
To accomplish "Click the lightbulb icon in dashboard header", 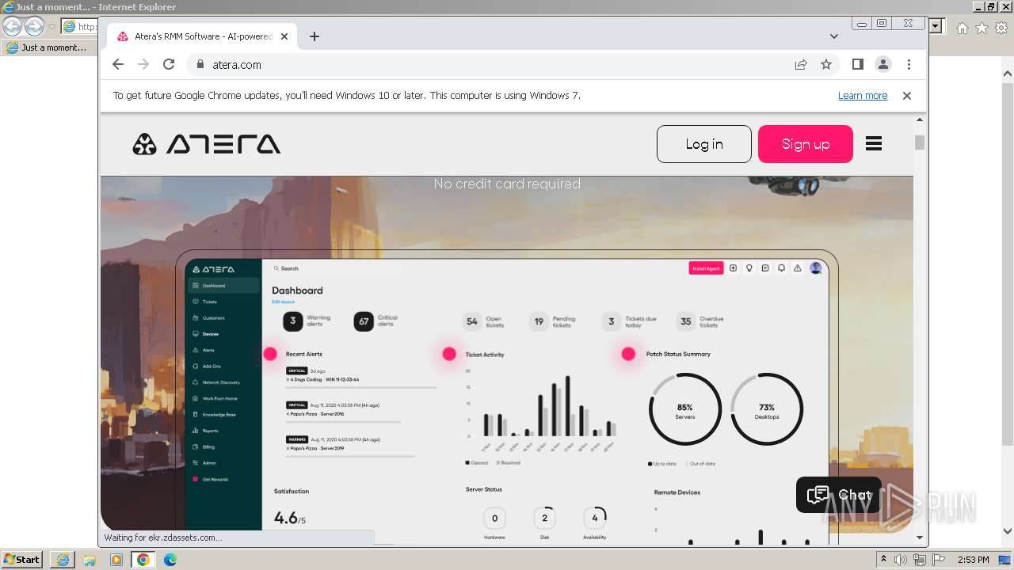I will pyautogui.click(x=749, y=268).
